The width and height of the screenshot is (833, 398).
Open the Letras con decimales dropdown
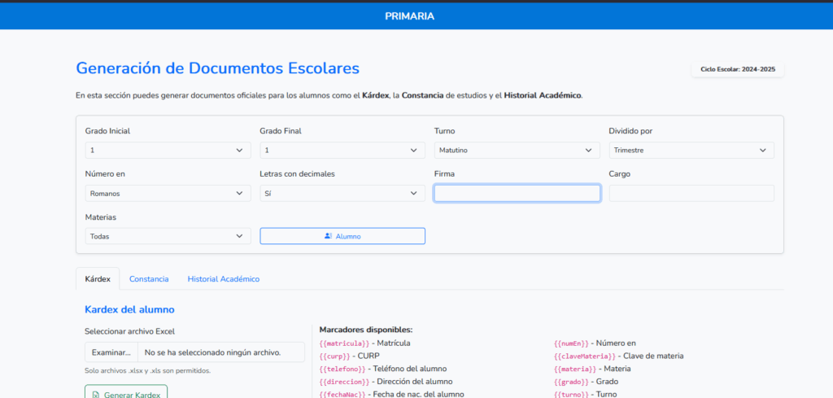pos(342,194)
